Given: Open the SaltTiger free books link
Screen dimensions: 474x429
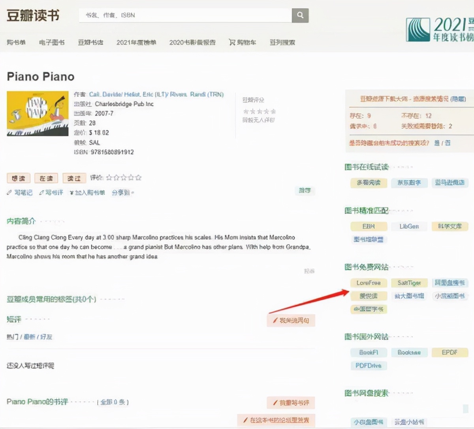Looking at the screenshot, I should pyautogui.click(x=409, y=283).
